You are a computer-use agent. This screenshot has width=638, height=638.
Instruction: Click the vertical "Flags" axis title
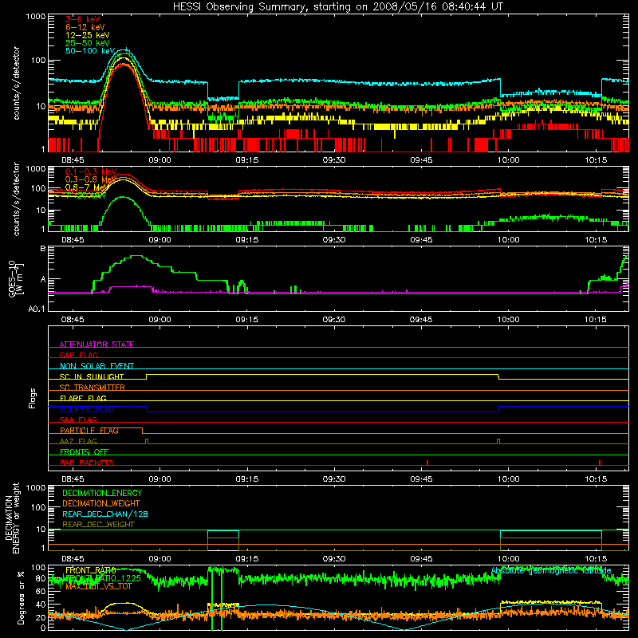(x=33, y=398)
